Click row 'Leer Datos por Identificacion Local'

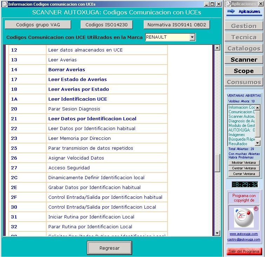point(88,119)
